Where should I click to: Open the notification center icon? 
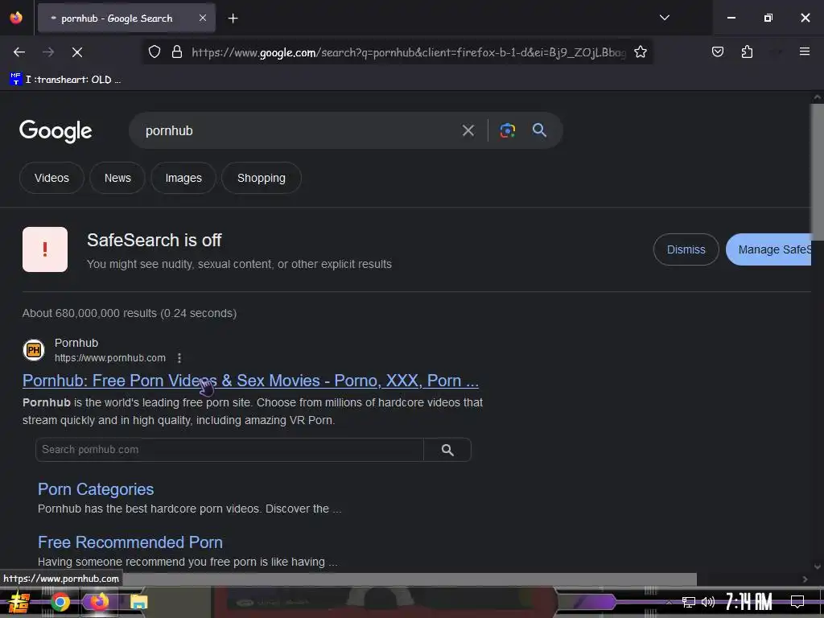click(x=797, y=602)
